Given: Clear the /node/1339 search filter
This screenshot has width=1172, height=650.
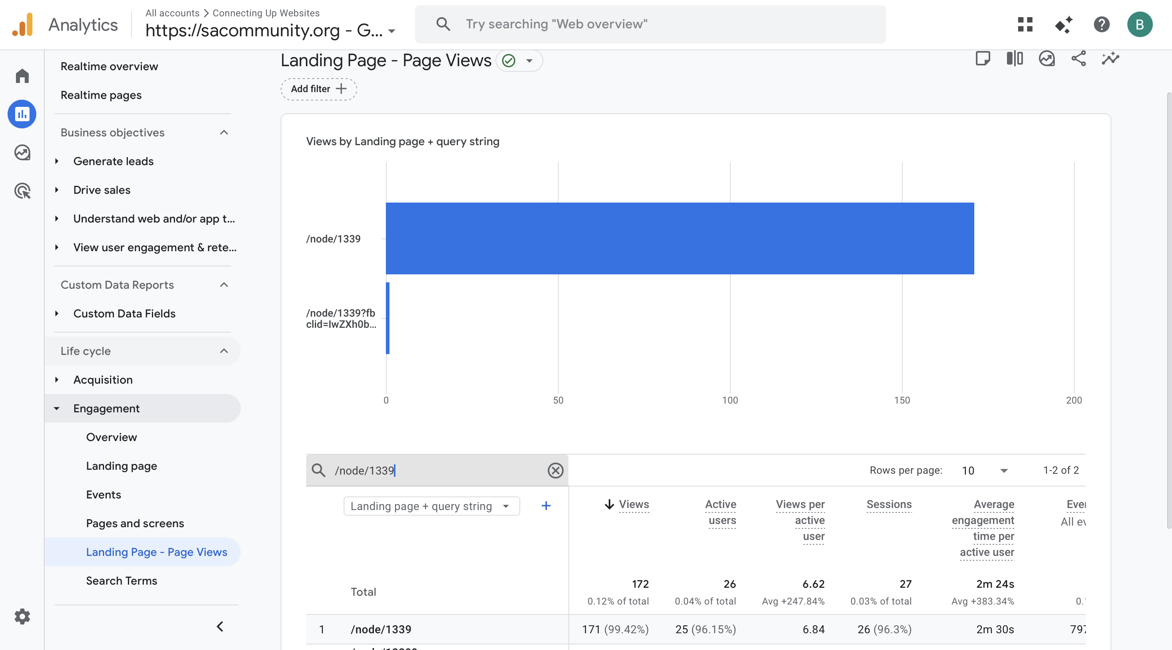Looking at the screenshot, I should click(555, 470).
